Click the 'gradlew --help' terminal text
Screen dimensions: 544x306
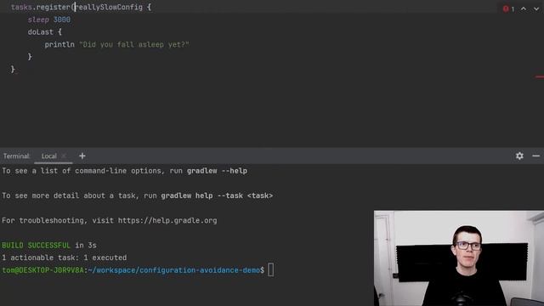[x=218, y=171]
